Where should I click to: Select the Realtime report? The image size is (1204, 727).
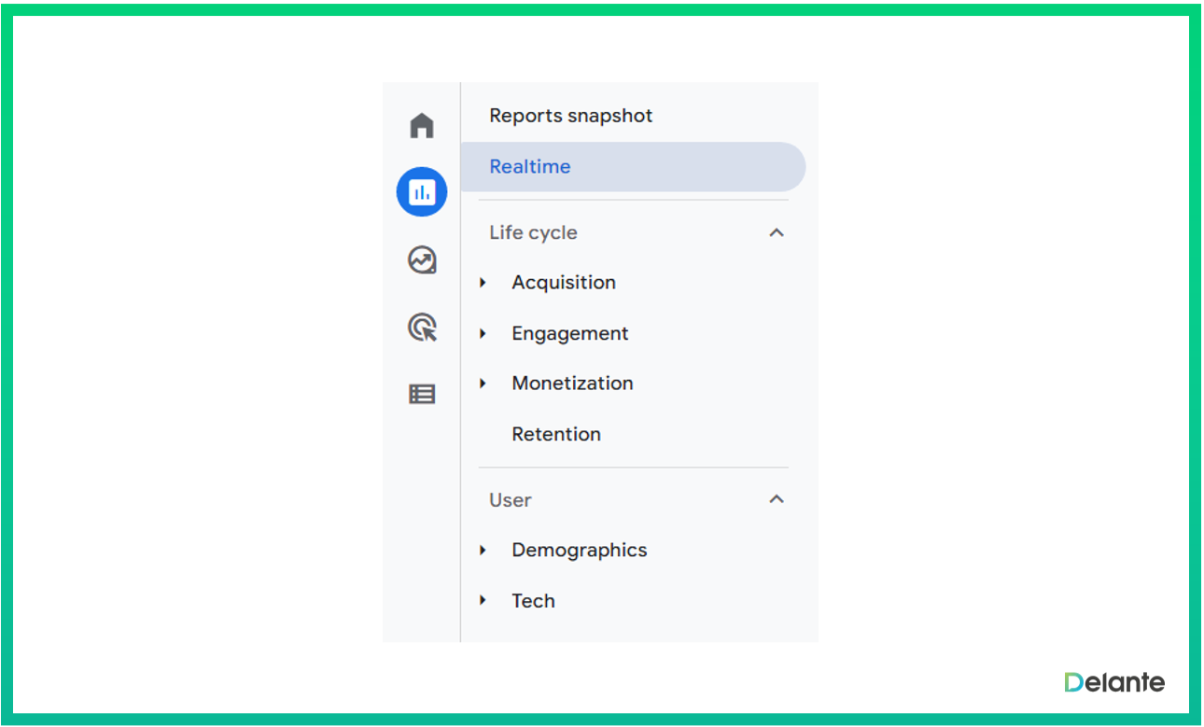click(x=530, y=167)
